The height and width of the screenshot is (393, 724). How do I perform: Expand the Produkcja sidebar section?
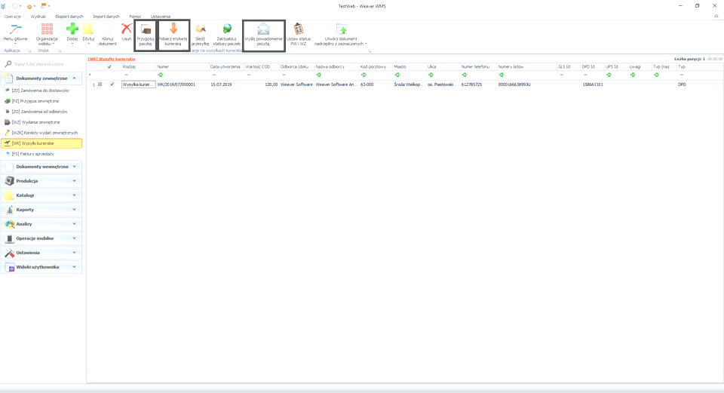41,181
